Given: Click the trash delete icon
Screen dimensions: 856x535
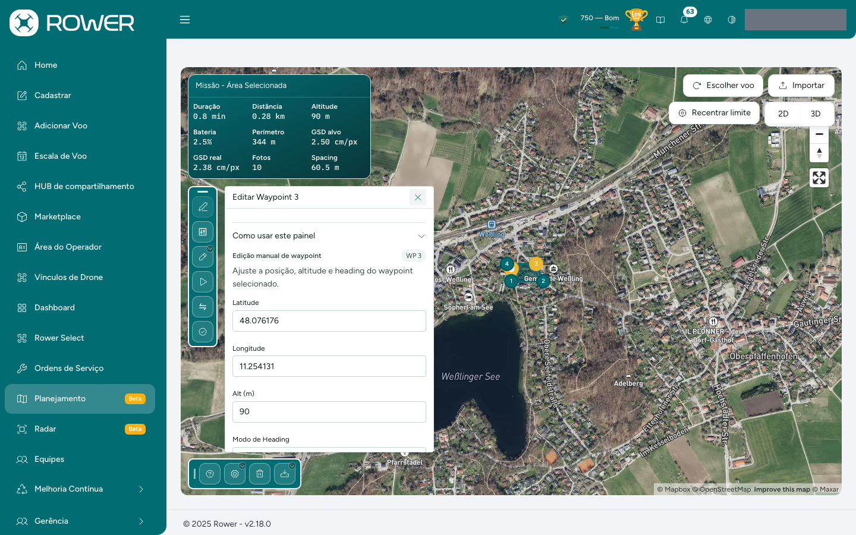Looking at the screenshot, I should tap(260, 474).
